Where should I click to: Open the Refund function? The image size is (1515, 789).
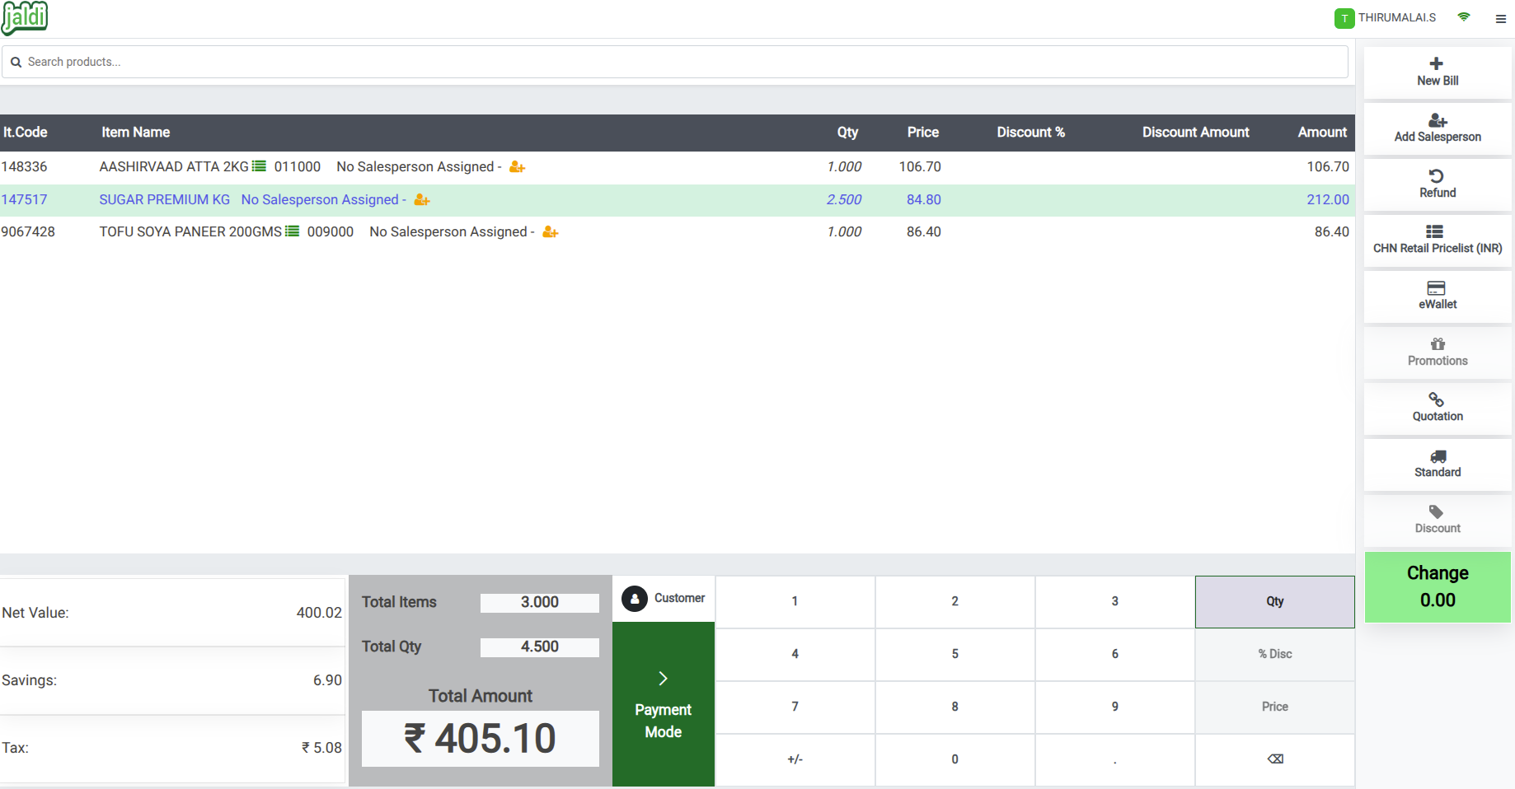coord(1437,183)
